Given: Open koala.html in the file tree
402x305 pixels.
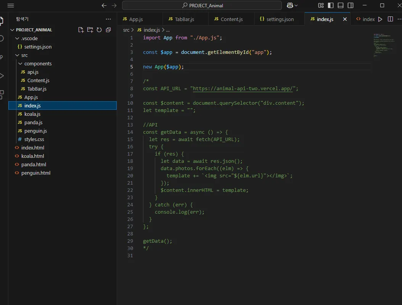Looking at the screenshot, I should point(63,156).
